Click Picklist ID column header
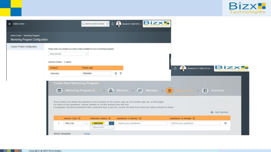271x152 pixels. pyautogui.click(x=54, y=68)
